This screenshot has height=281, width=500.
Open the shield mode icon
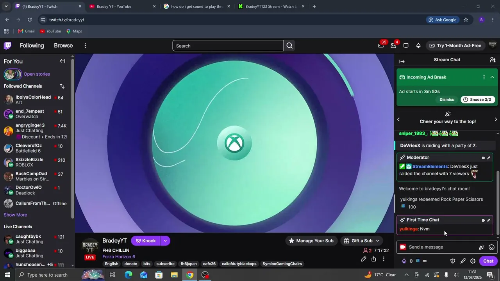[453, 261]
